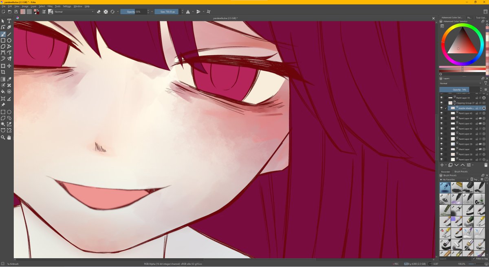Toggle eraser mode in top toolbar
The height and width of the screenshot is (267, 489).
point(99,12)
